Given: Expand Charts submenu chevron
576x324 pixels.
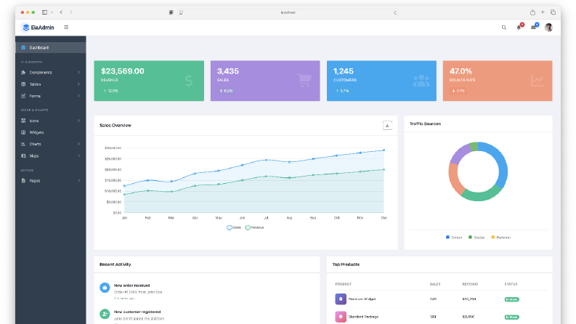Looking at the screenshot, I should coord(79,144).
